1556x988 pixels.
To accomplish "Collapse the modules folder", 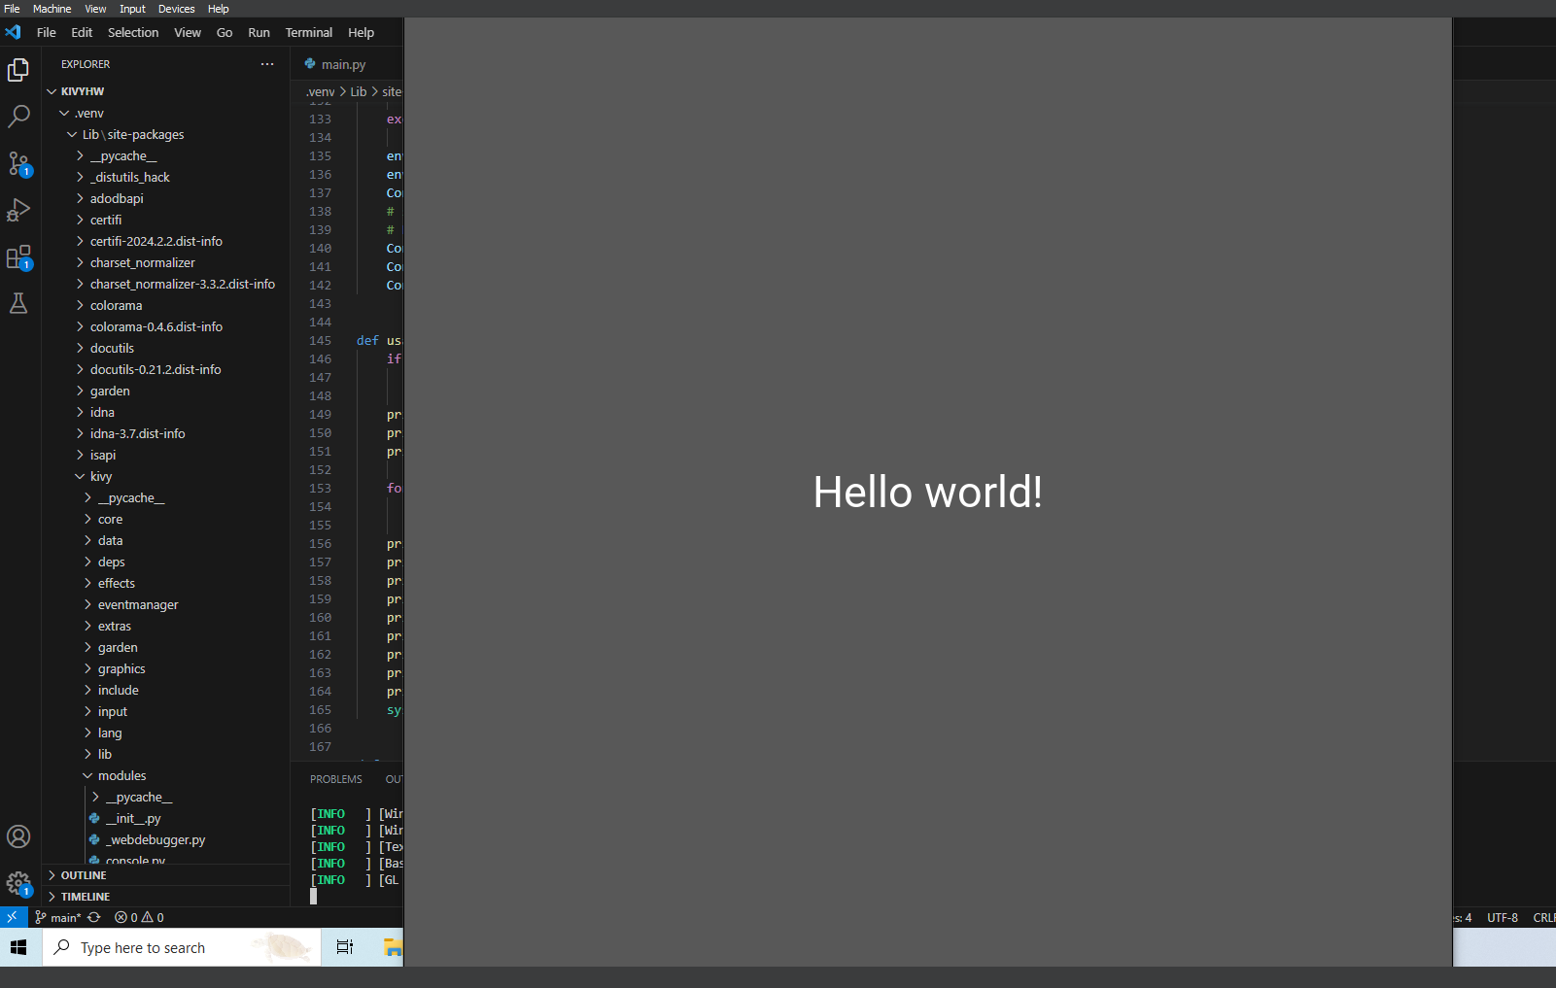I will pos(121,775).
